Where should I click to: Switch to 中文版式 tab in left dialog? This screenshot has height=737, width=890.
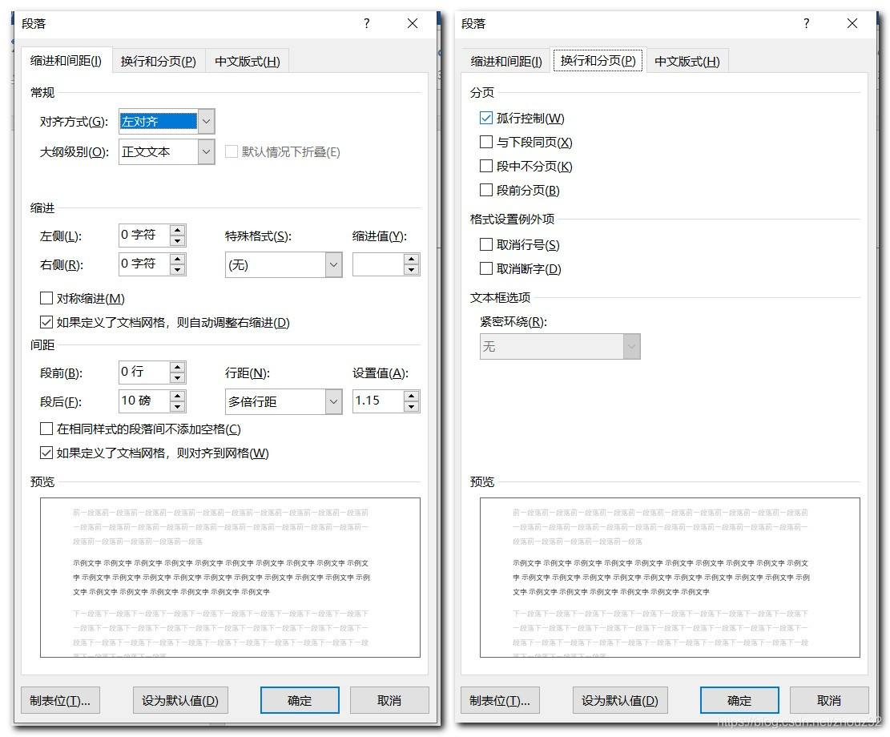248,62
